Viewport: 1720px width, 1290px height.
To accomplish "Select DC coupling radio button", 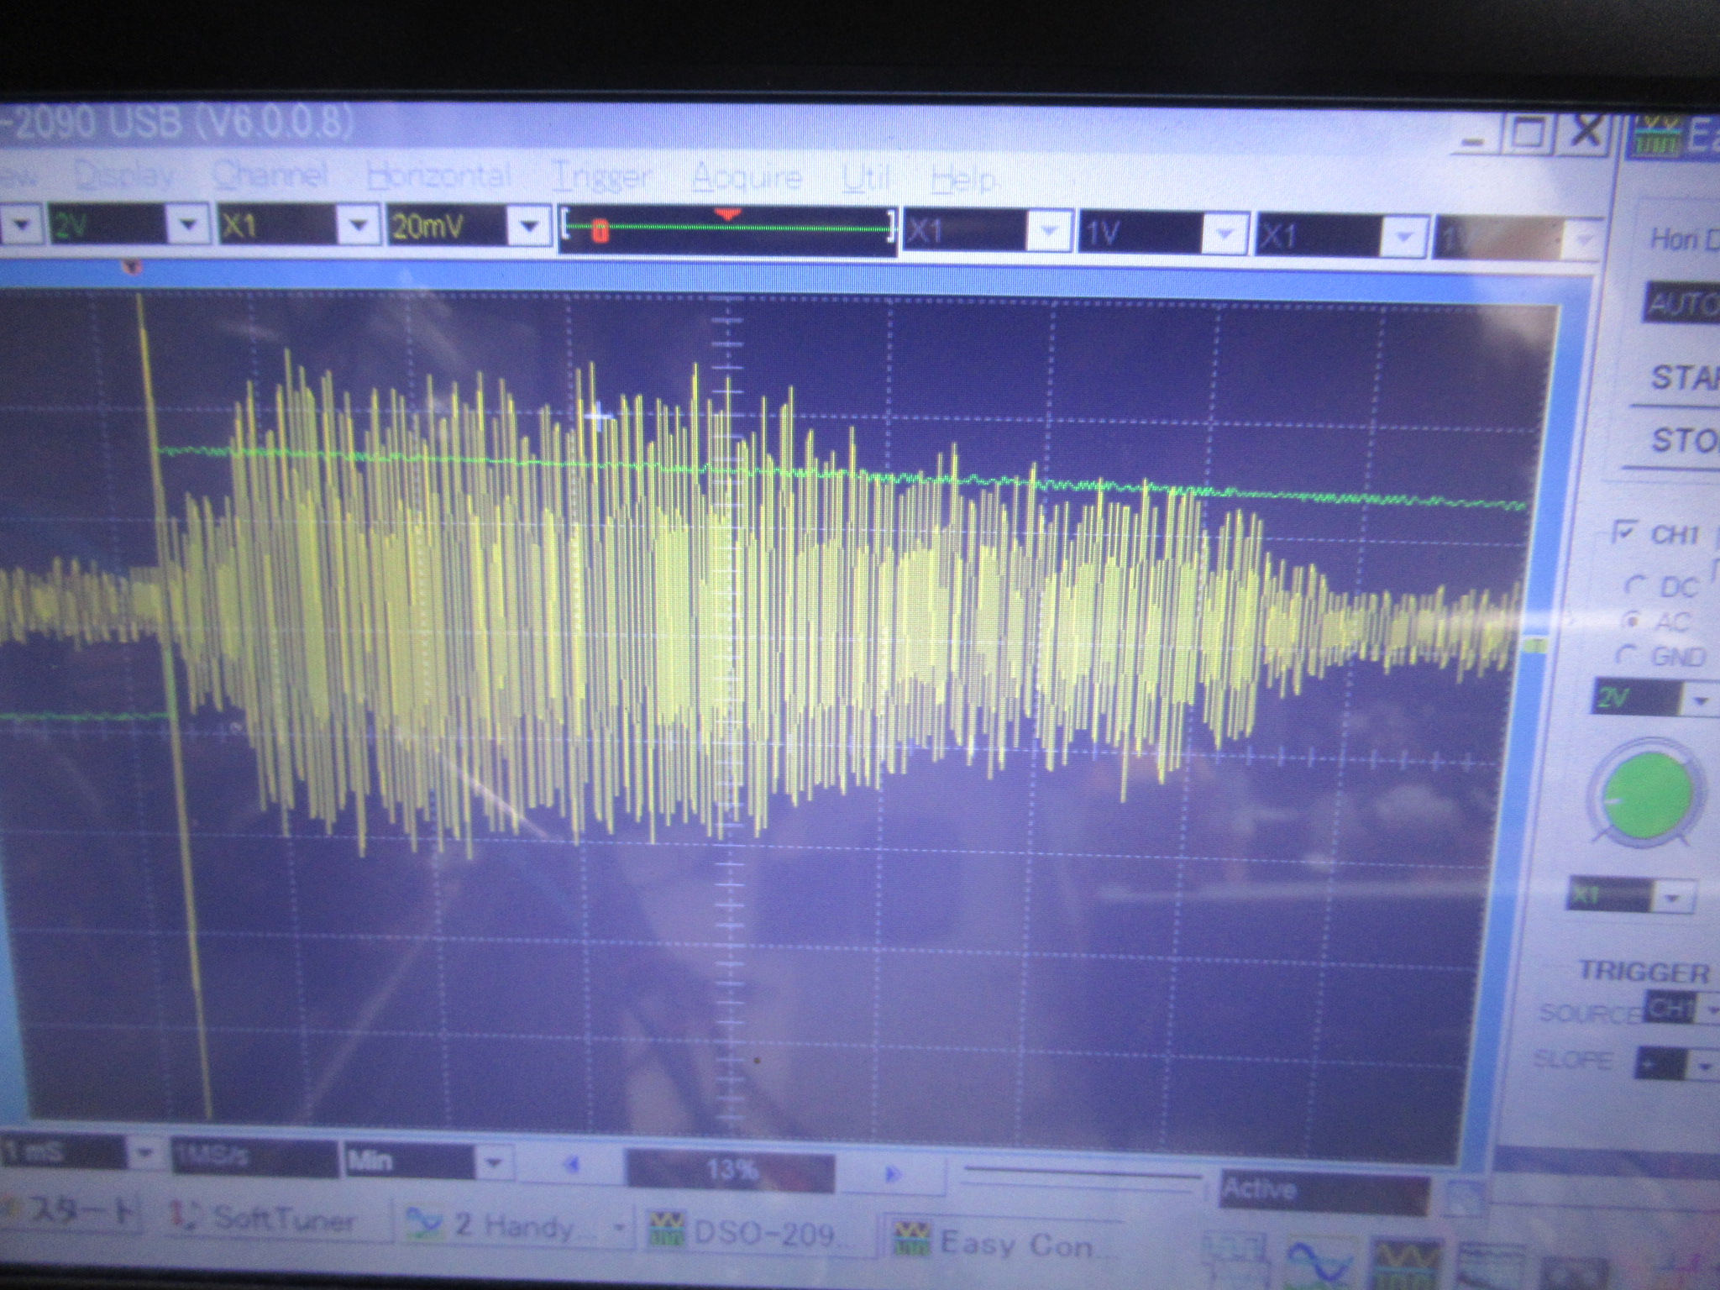I will coord(1637,585).
